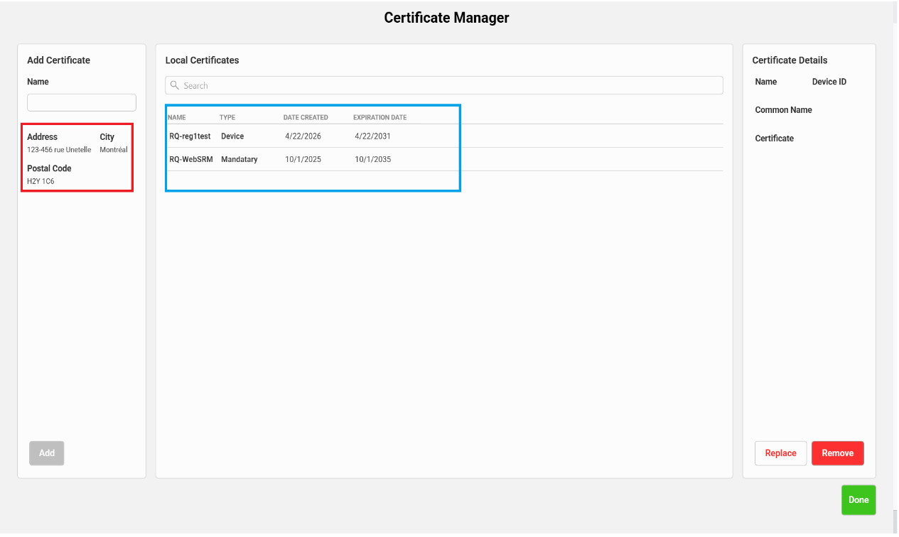Click the 10/1/2035 expiration date cell
The width and height of the screenshot is (899, 537).
tap(373, 159)
